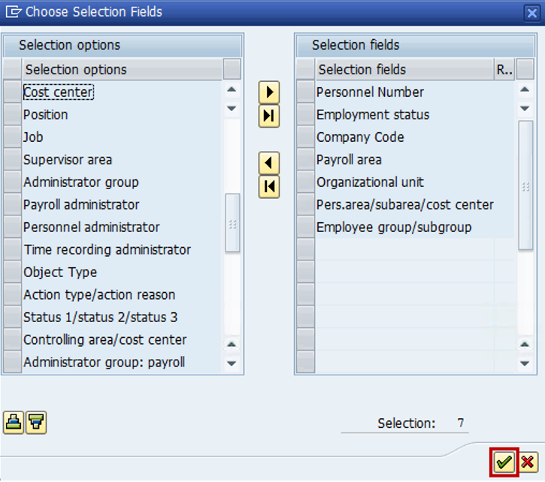The height and width of the screenshot is (482, 545).
Task: Click the red X Cancel button
Action: click(x=528, y=462)
